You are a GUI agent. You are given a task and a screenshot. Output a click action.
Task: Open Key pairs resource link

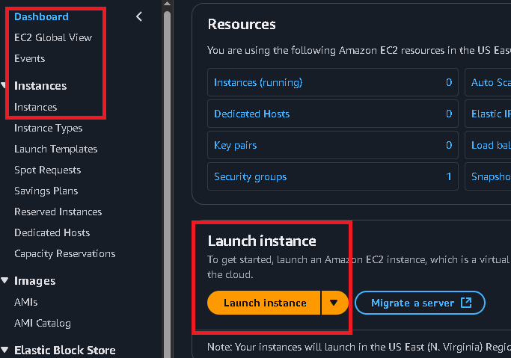click(235, 145)
